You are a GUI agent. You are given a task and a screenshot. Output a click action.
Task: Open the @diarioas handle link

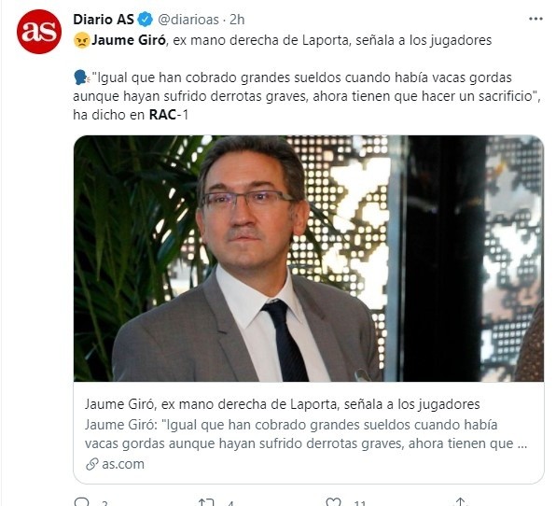pos(188,20)
